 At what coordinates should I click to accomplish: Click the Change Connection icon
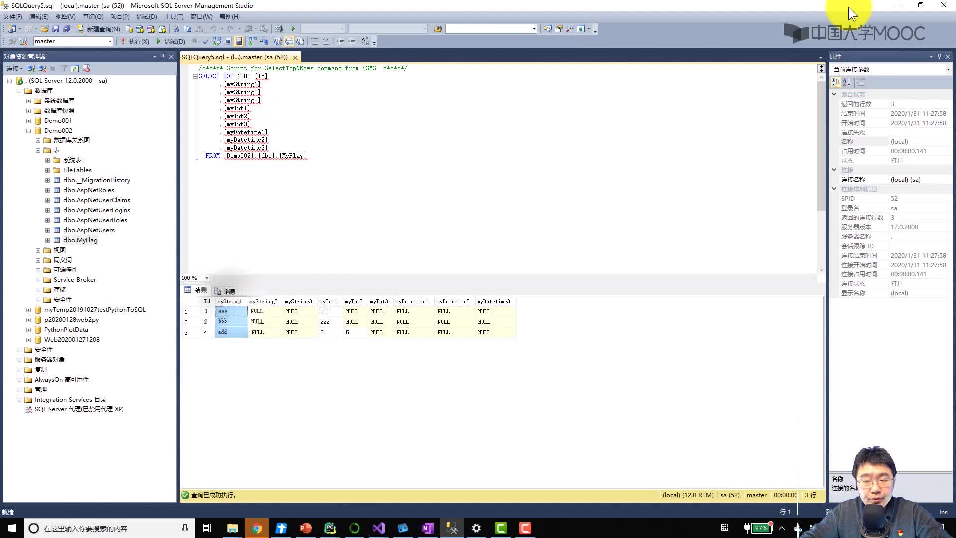coord(23,41)
